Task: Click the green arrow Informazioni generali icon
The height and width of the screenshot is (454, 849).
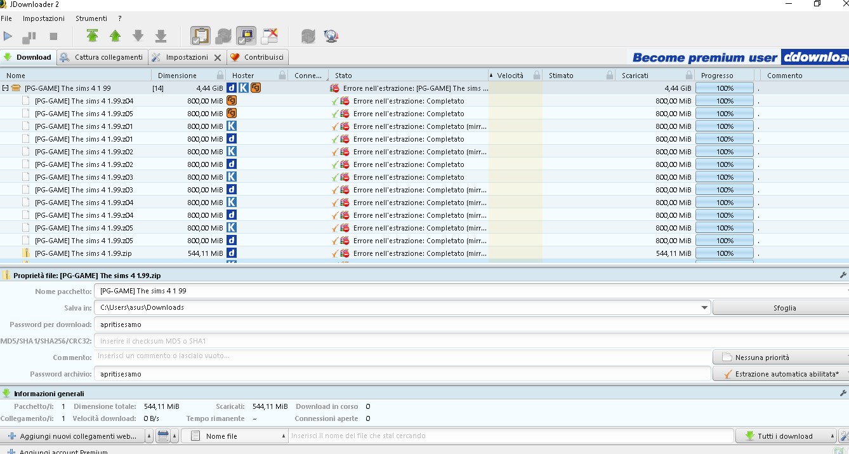Action: pyautogui.click(x=6, y=394)
